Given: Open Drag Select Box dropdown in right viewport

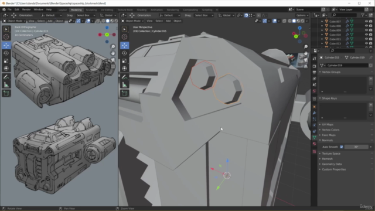Looking at the screenshot, I should coord(203,15).
